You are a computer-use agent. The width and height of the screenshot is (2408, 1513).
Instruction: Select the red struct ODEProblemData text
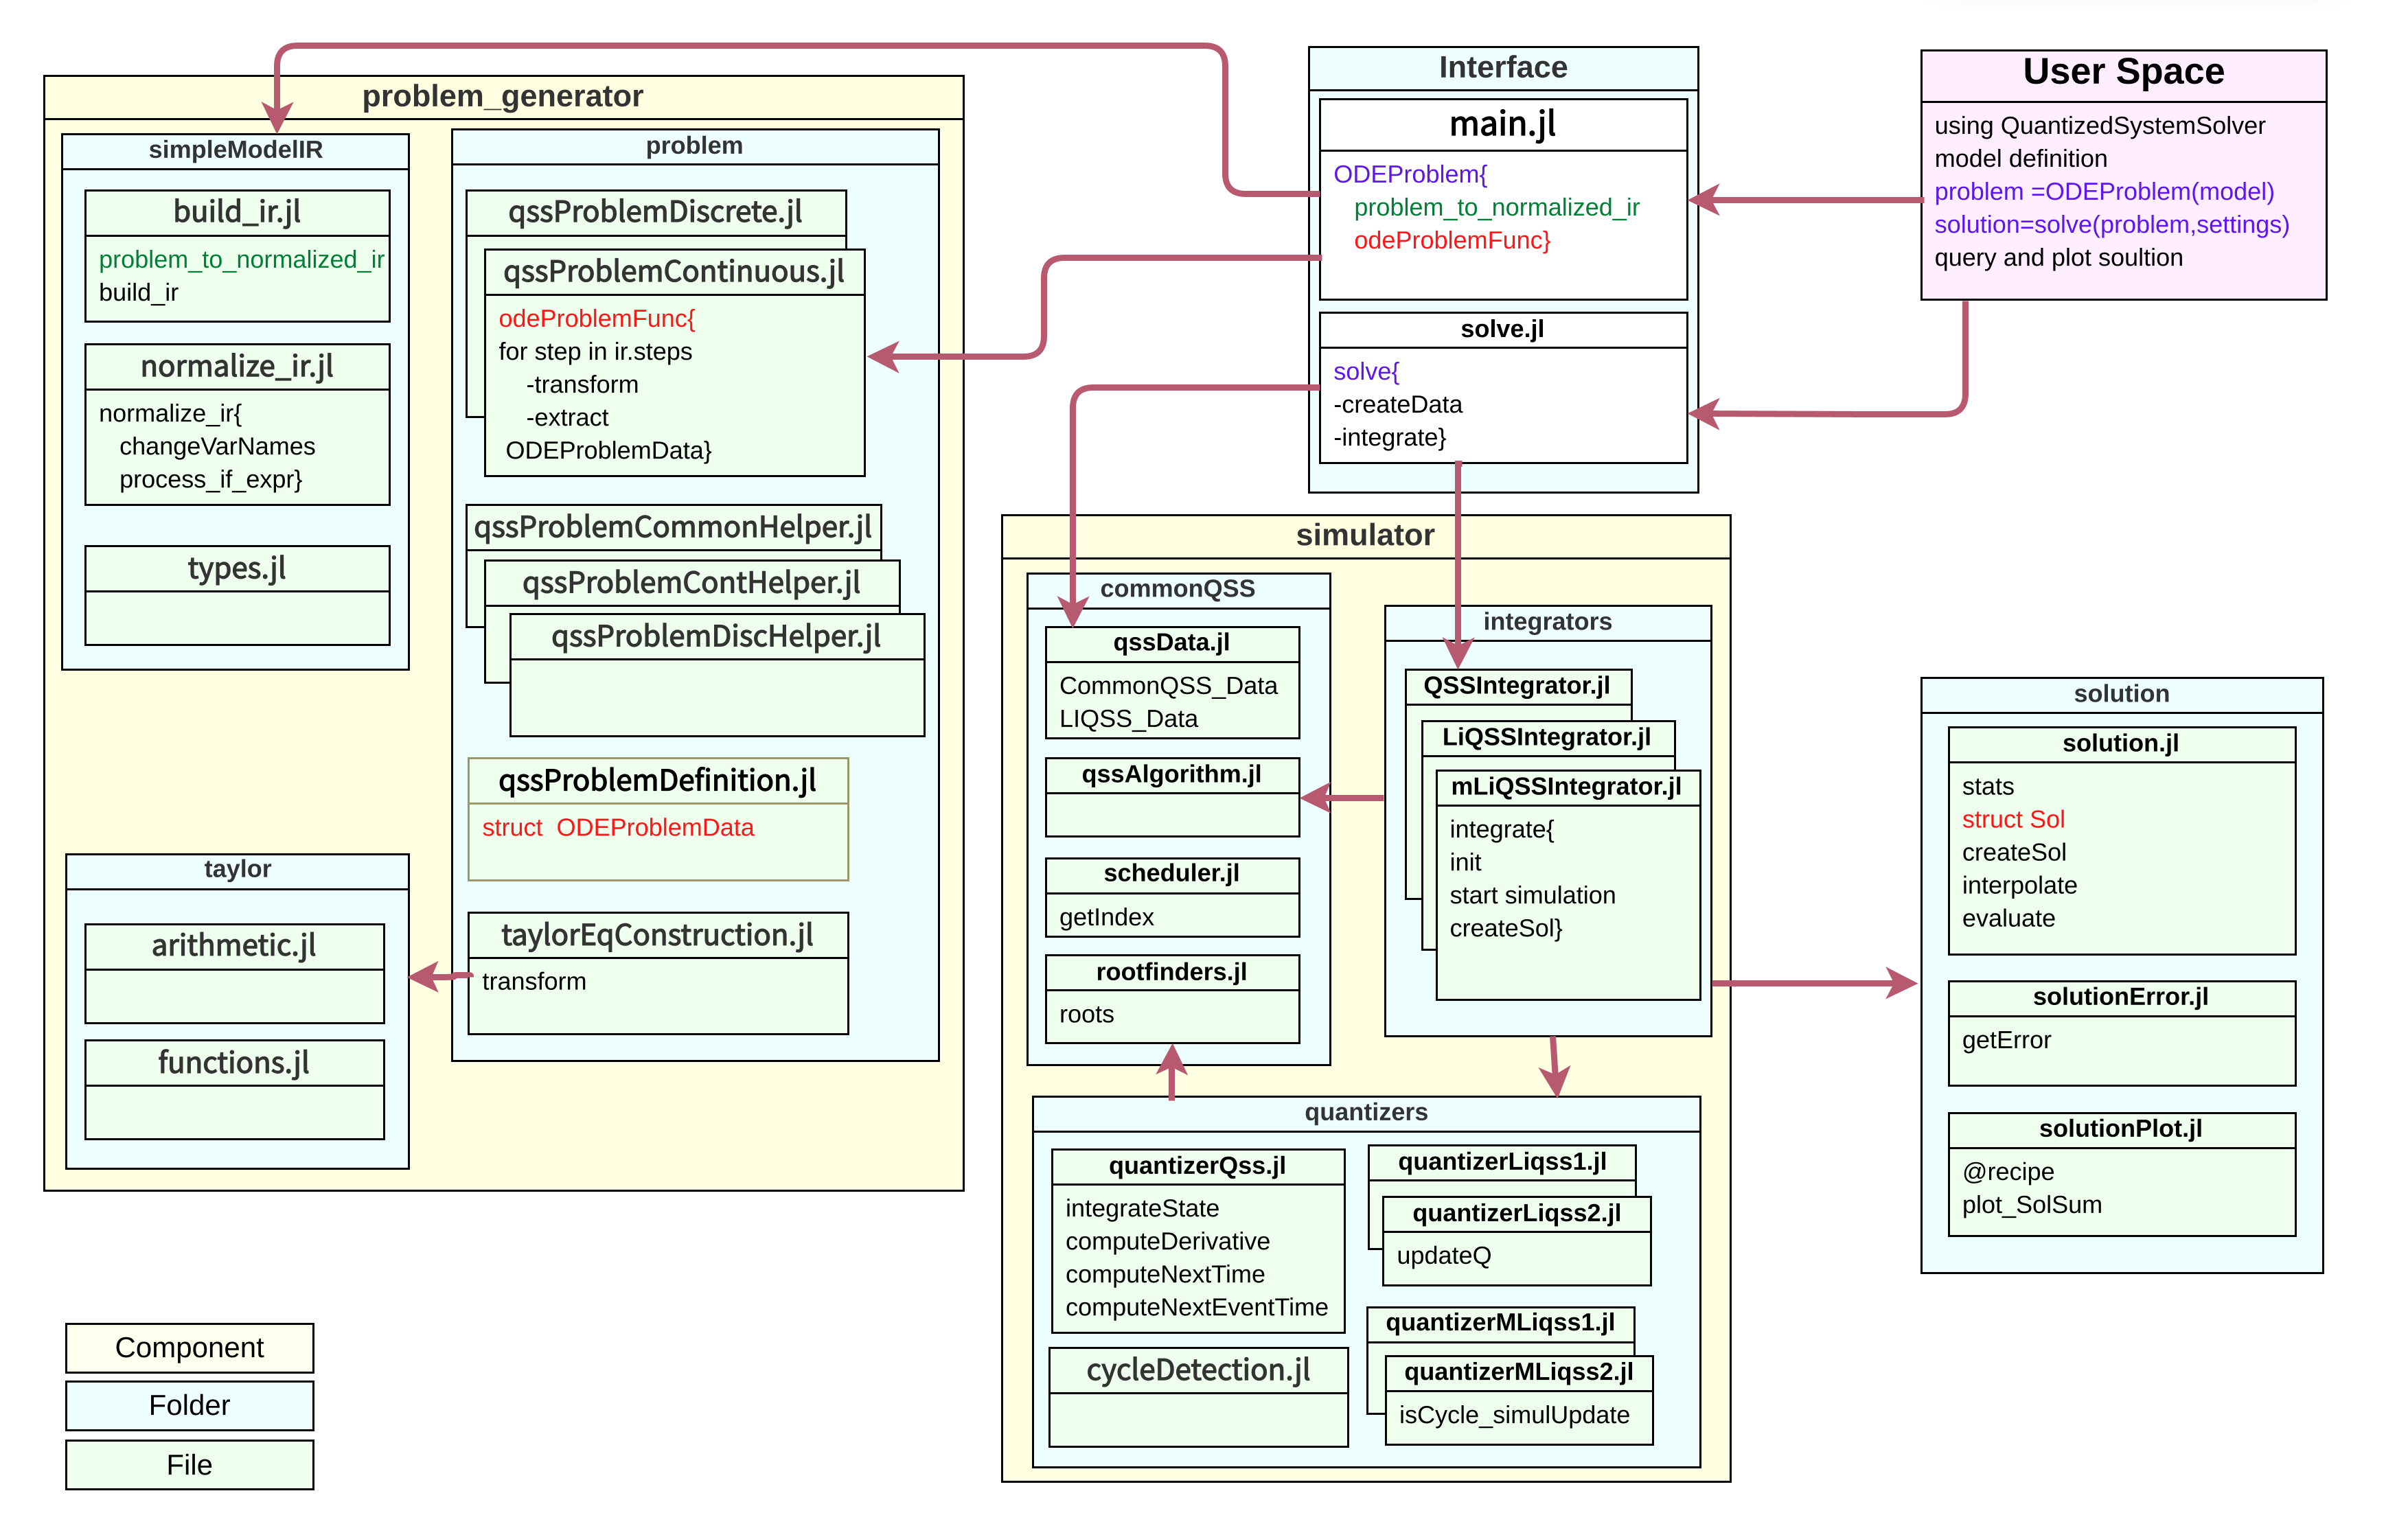click(618, 827)
